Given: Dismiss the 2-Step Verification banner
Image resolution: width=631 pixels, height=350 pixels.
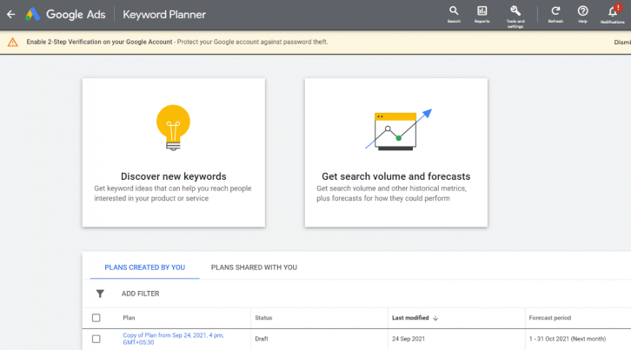Looking at the screenshot, I should click(622, 42).
